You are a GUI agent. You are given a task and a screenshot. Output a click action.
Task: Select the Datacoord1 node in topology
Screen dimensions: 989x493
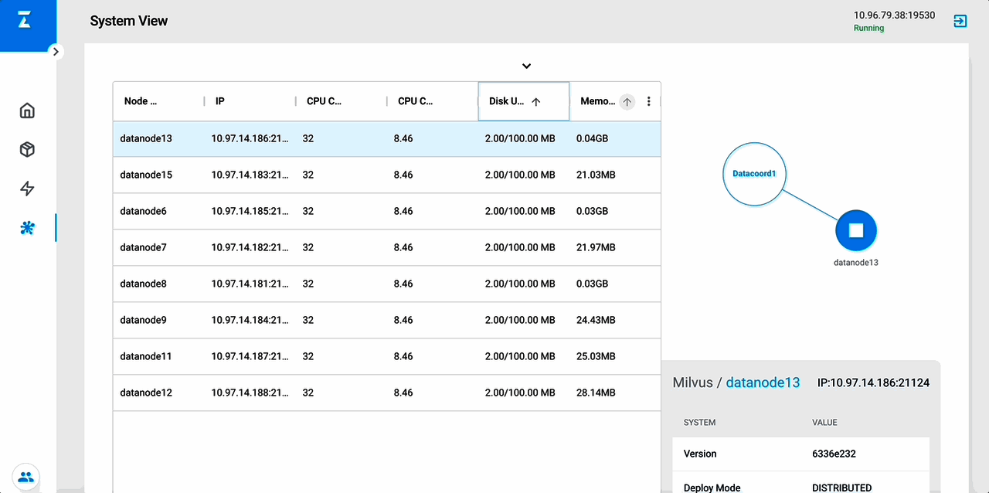[753, 174]
